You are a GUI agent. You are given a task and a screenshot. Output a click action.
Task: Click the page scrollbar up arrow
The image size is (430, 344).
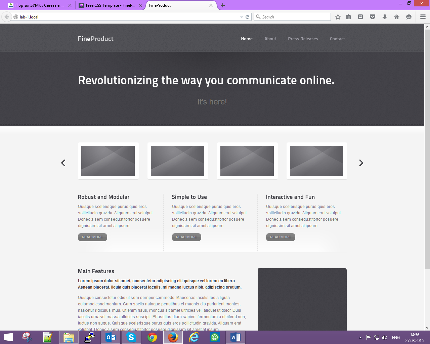pyautogui.click(x=427, y=27)
